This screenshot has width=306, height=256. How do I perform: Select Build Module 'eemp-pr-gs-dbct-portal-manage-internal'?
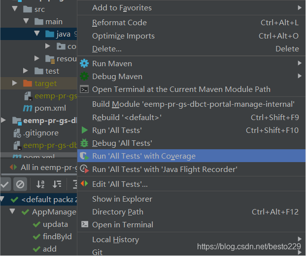click(191, 104)
